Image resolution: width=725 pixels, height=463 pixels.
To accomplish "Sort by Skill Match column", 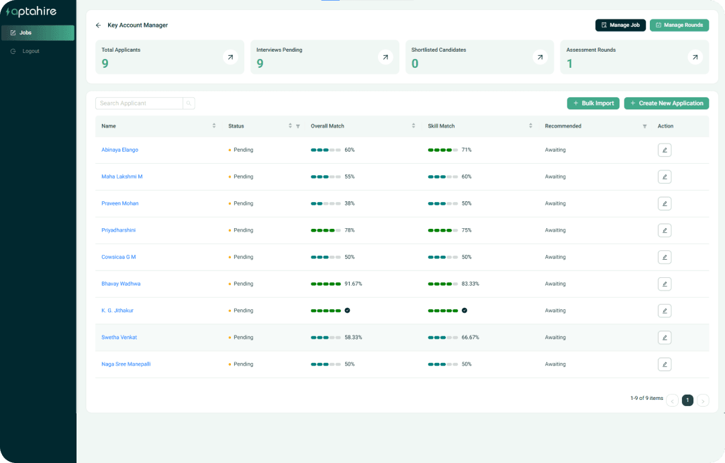I will pos(530,126).
